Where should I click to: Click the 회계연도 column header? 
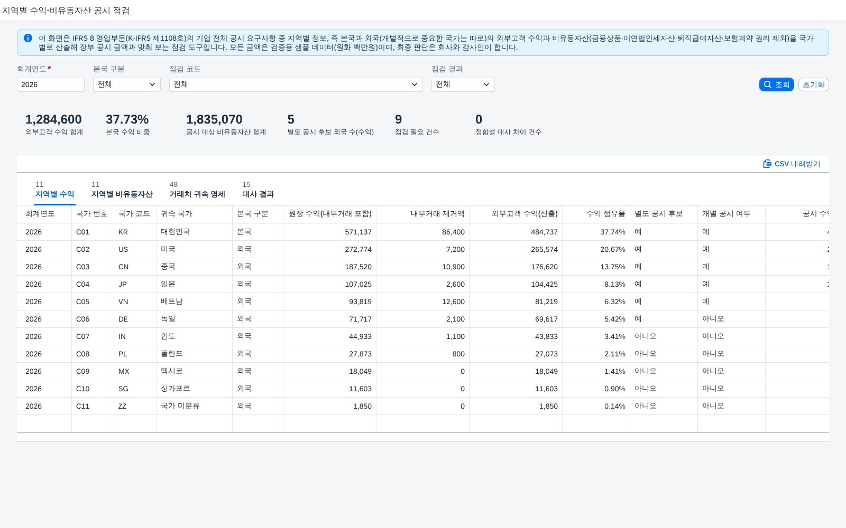point(44,214)
